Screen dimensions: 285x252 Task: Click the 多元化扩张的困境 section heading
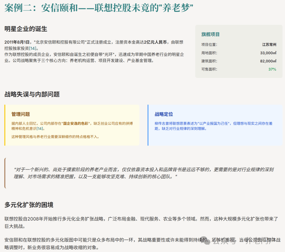tap(29, 205)
